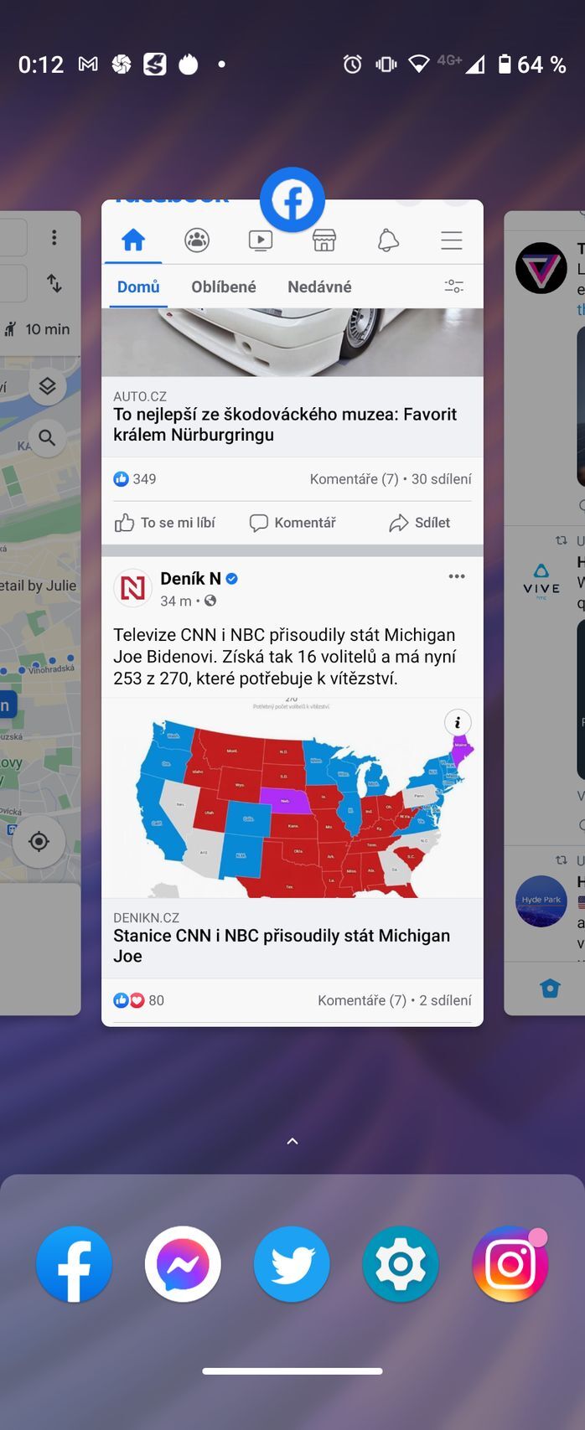Screen dimensions: 585x1430
Task: Launch Twitter from the dock
Action: pos(292,1264)
